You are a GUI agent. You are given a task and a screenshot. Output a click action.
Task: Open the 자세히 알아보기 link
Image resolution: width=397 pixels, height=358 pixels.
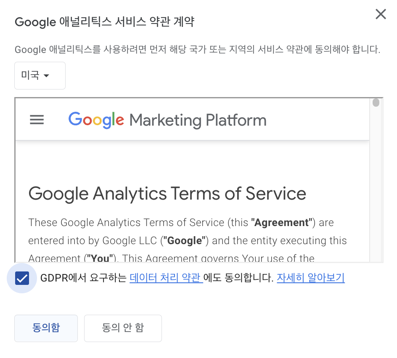coord(311,278)
